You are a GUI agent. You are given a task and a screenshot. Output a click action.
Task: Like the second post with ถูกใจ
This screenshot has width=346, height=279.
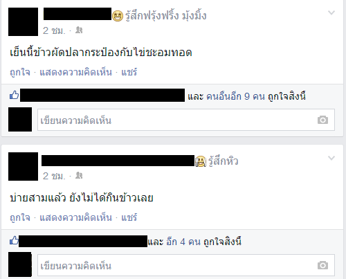pos(20,218)
